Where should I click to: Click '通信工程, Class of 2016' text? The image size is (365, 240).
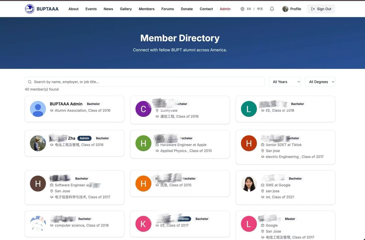coord(179,117)
